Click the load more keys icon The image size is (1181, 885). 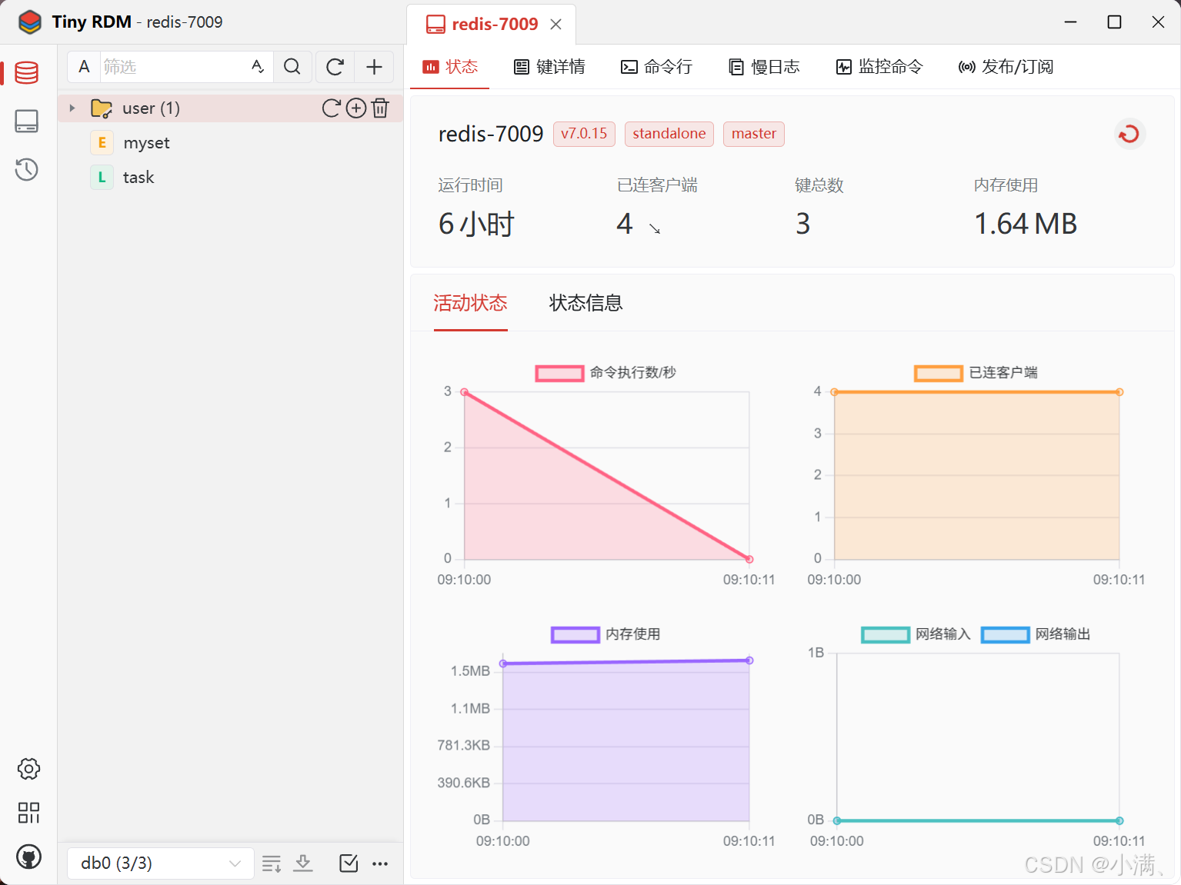pos(272,863)
